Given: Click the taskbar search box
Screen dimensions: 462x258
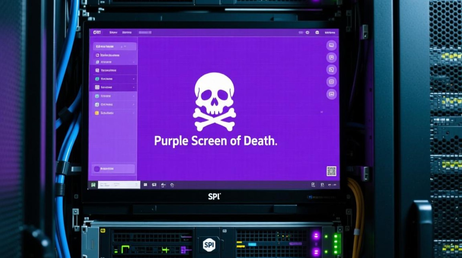Looking at the screenshot, I should tap(119, 185).
